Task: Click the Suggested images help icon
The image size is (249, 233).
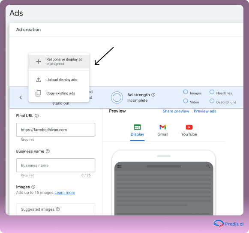Action: coord(58,209)
